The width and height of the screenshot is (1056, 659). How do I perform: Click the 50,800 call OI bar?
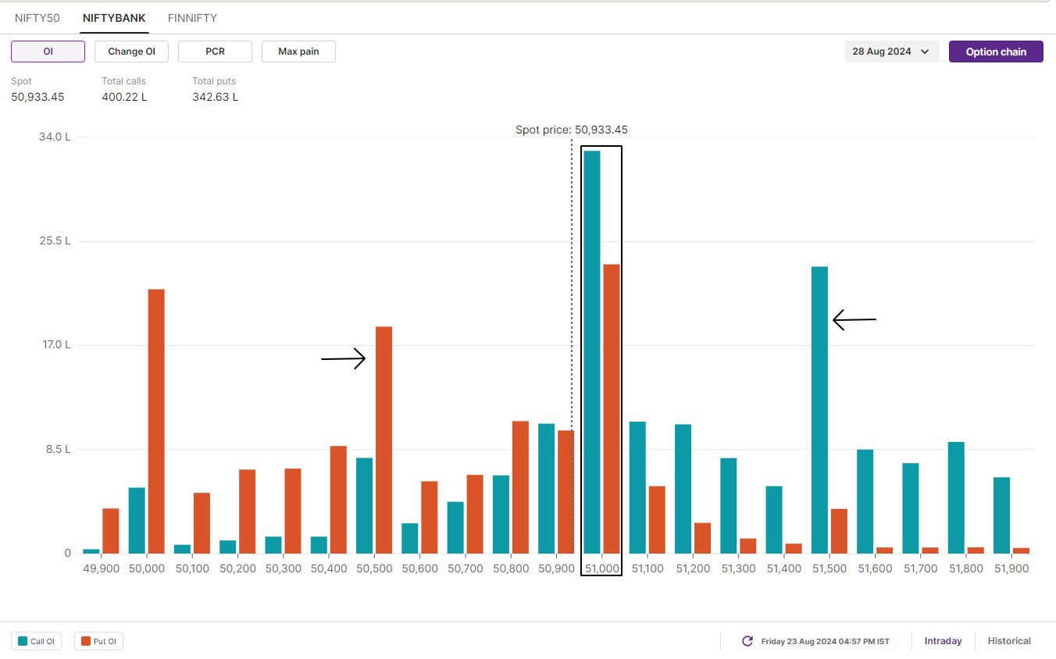[501, 515]
